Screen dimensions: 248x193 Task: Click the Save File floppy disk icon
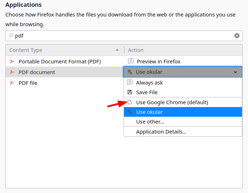click(x=130, y=92)
